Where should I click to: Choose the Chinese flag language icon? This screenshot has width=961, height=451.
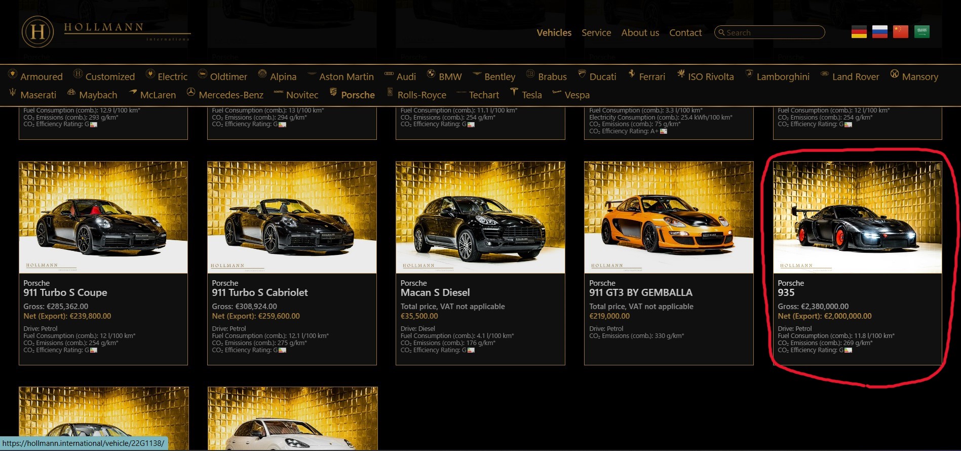(x=900, y=32)
